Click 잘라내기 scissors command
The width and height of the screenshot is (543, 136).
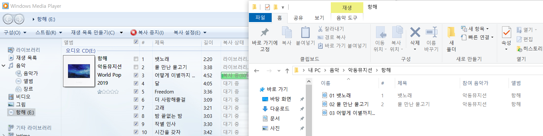pyautogui.click(x=331, y=29)
